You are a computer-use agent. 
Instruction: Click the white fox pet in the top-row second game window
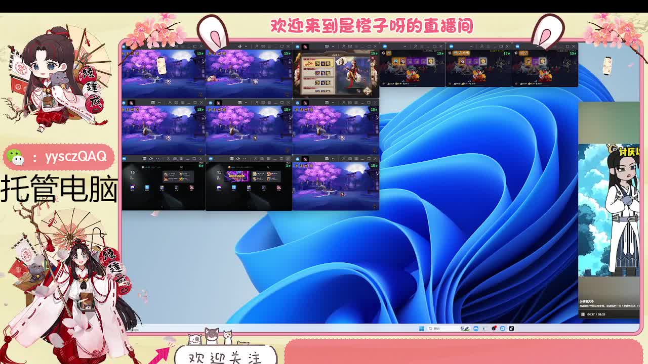click(x=212, y=78)
